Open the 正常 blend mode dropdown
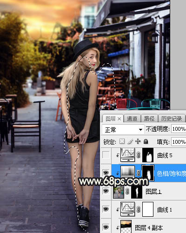 click(x=123, y=129)
